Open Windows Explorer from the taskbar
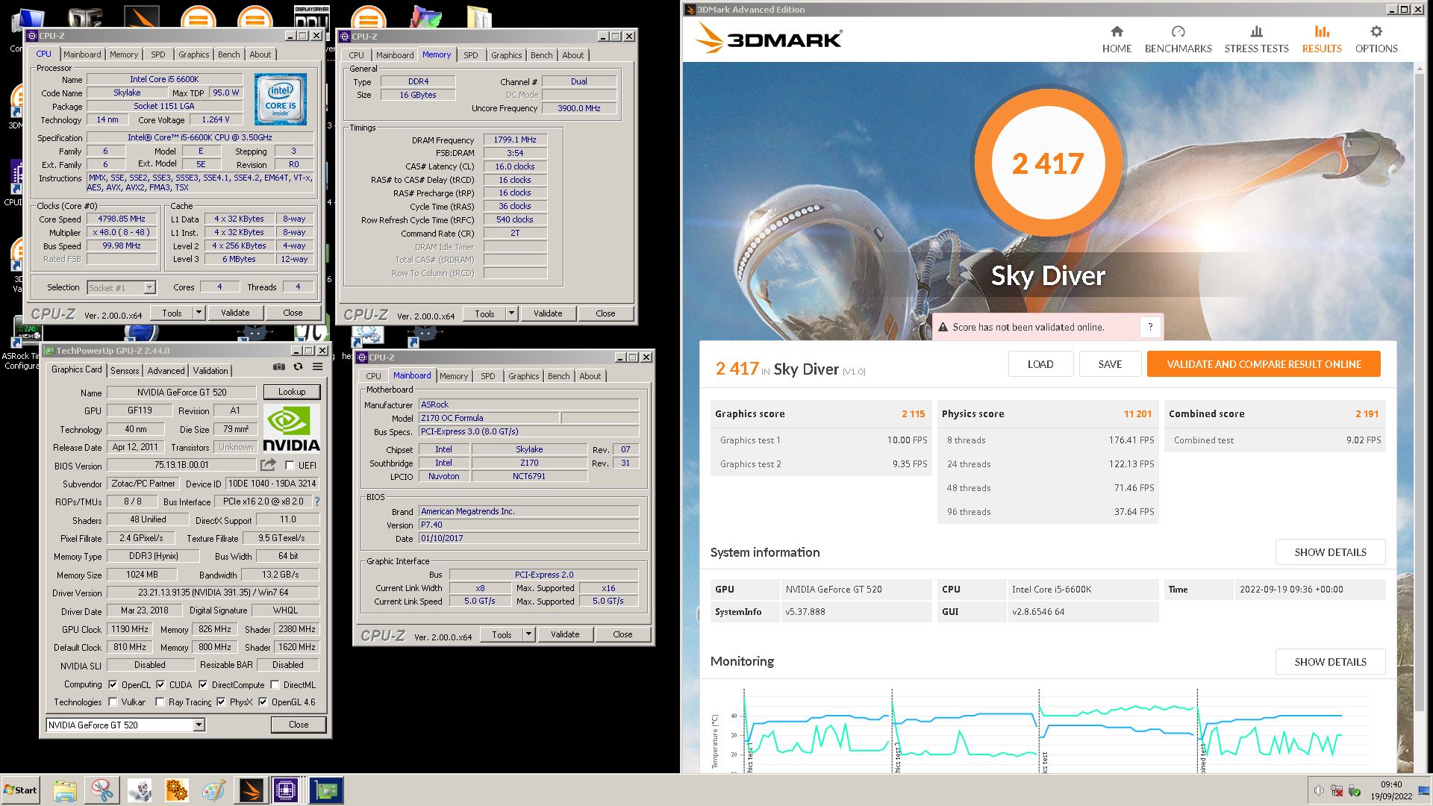 65,790
